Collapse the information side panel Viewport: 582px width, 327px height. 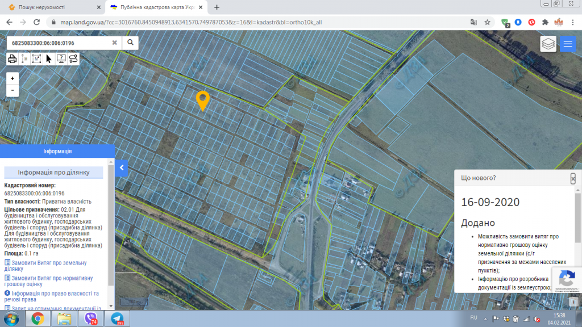point(121,167)
